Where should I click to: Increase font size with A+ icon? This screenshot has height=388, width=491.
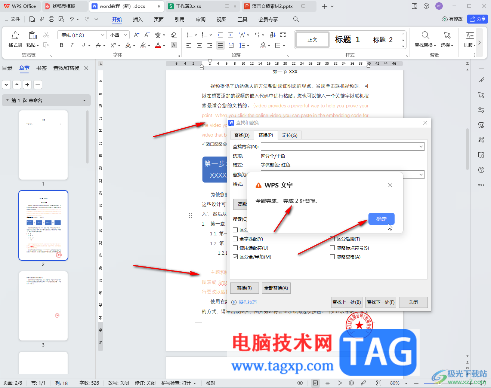(136, 35)
